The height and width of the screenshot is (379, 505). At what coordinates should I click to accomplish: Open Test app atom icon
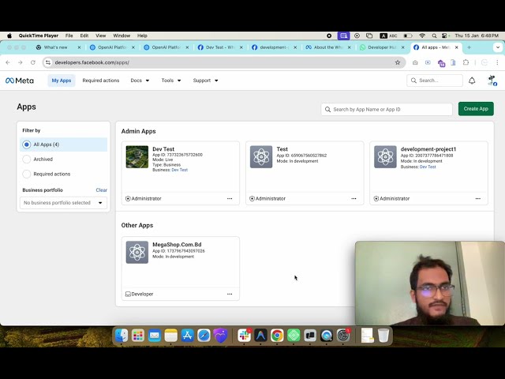261,157
